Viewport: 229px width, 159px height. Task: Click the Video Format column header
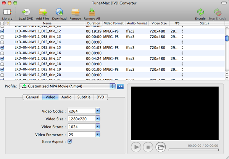click(114, 23)
